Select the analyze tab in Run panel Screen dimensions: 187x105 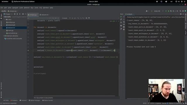pyautogui.click(x=129, y=14)
